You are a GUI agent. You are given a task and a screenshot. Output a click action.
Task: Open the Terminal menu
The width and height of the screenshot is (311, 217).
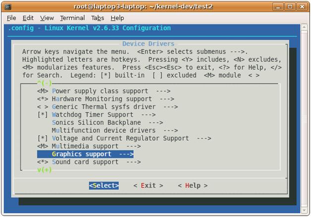pyautogui.click(x=72, y=18)
